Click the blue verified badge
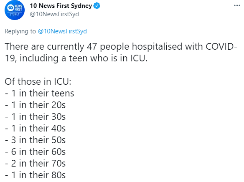The image size is (244, 182). point(97,6)
